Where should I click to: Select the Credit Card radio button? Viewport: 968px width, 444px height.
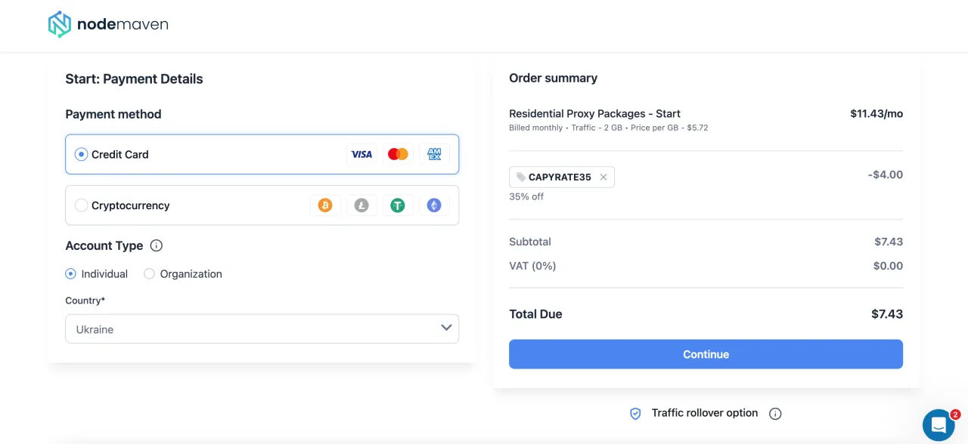tap(82, 154)
